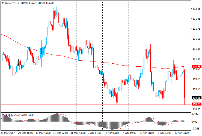Click the 110.75 price scale label
Image resolution: width=202 pixels, height=136 pixels.
tap(197, 79)
